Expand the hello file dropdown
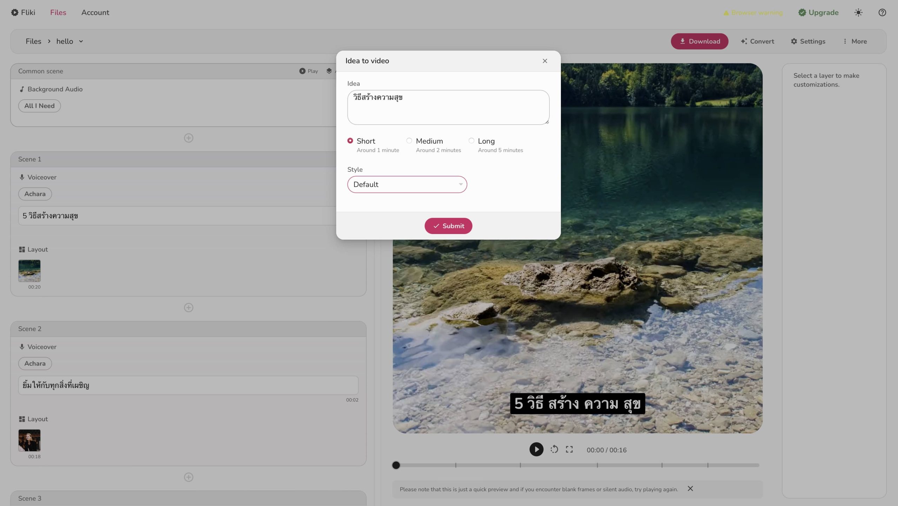898x506 pixels. (x=81, y=41)
